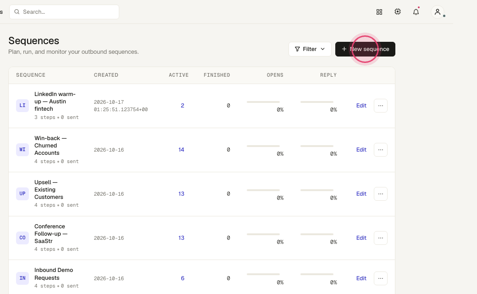Edit the LinkedIn warm-up sequence

click(x=361, y=106)
